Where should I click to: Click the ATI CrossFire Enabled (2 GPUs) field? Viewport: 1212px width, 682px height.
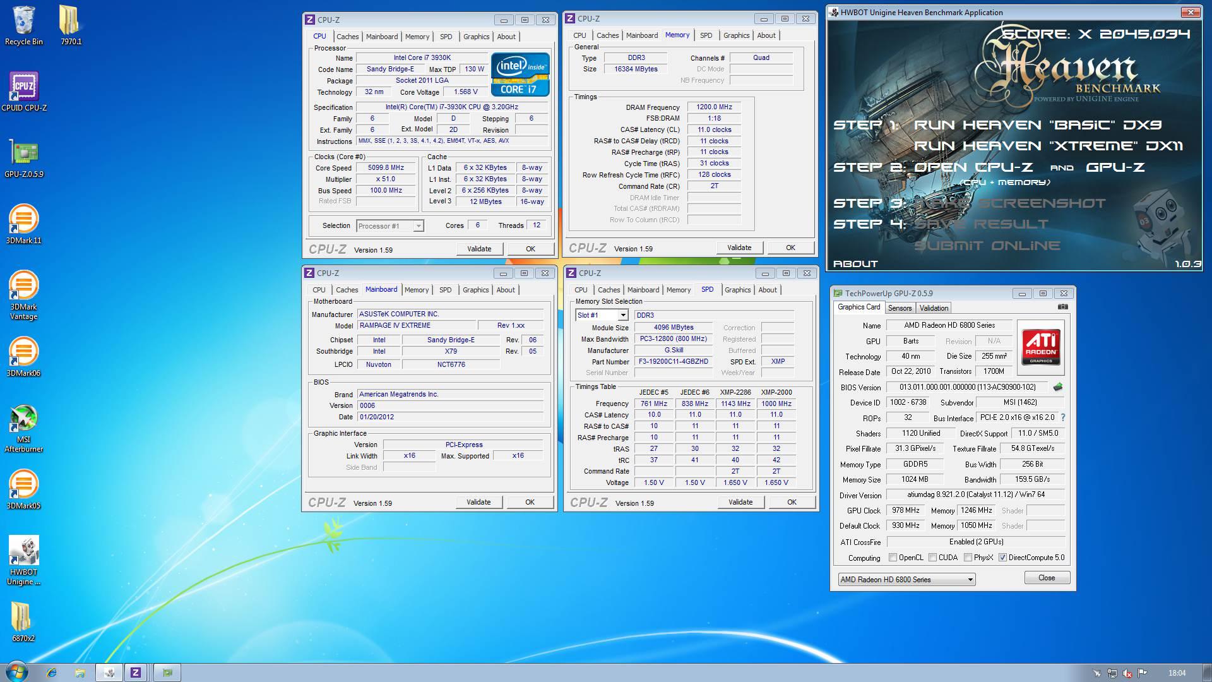pos(976,542)
